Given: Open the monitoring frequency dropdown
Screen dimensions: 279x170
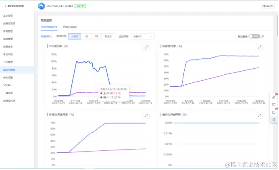Looking at the screenshot, I should click(x=142, y=37).
